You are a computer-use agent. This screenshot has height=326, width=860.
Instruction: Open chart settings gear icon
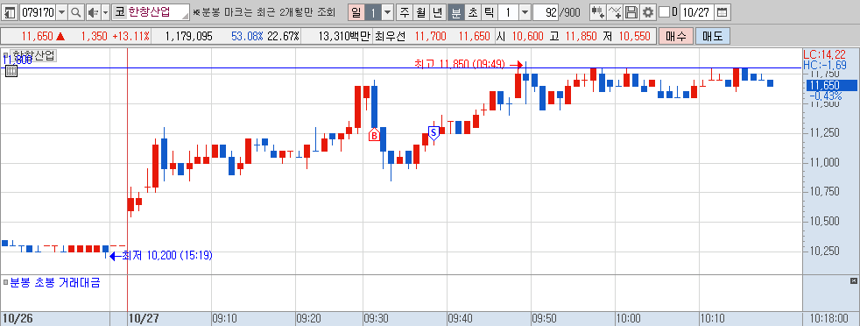(648, 12)
